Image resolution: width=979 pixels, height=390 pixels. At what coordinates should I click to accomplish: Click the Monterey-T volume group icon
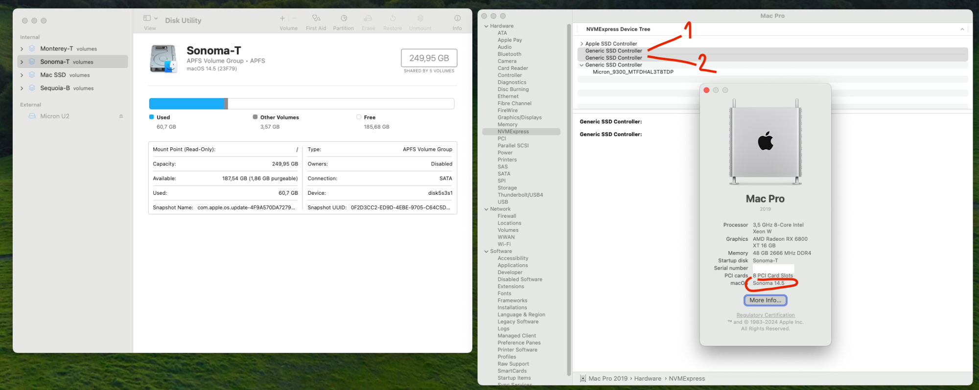click(x=32, y=48)
